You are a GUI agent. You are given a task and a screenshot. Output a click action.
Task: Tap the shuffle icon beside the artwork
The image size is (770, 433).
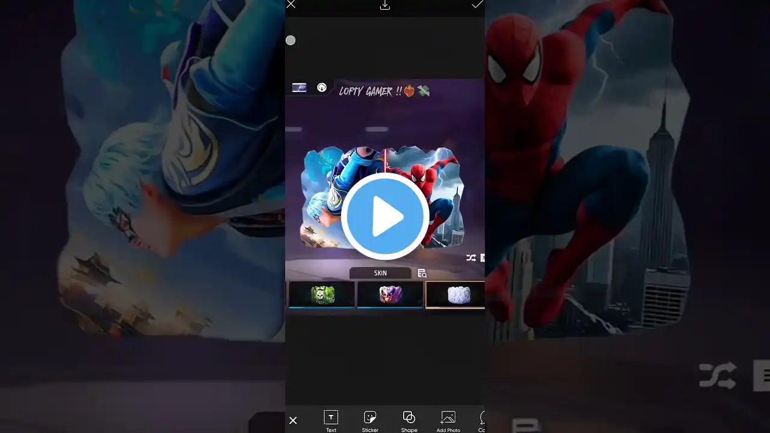(x=471, y=258)
